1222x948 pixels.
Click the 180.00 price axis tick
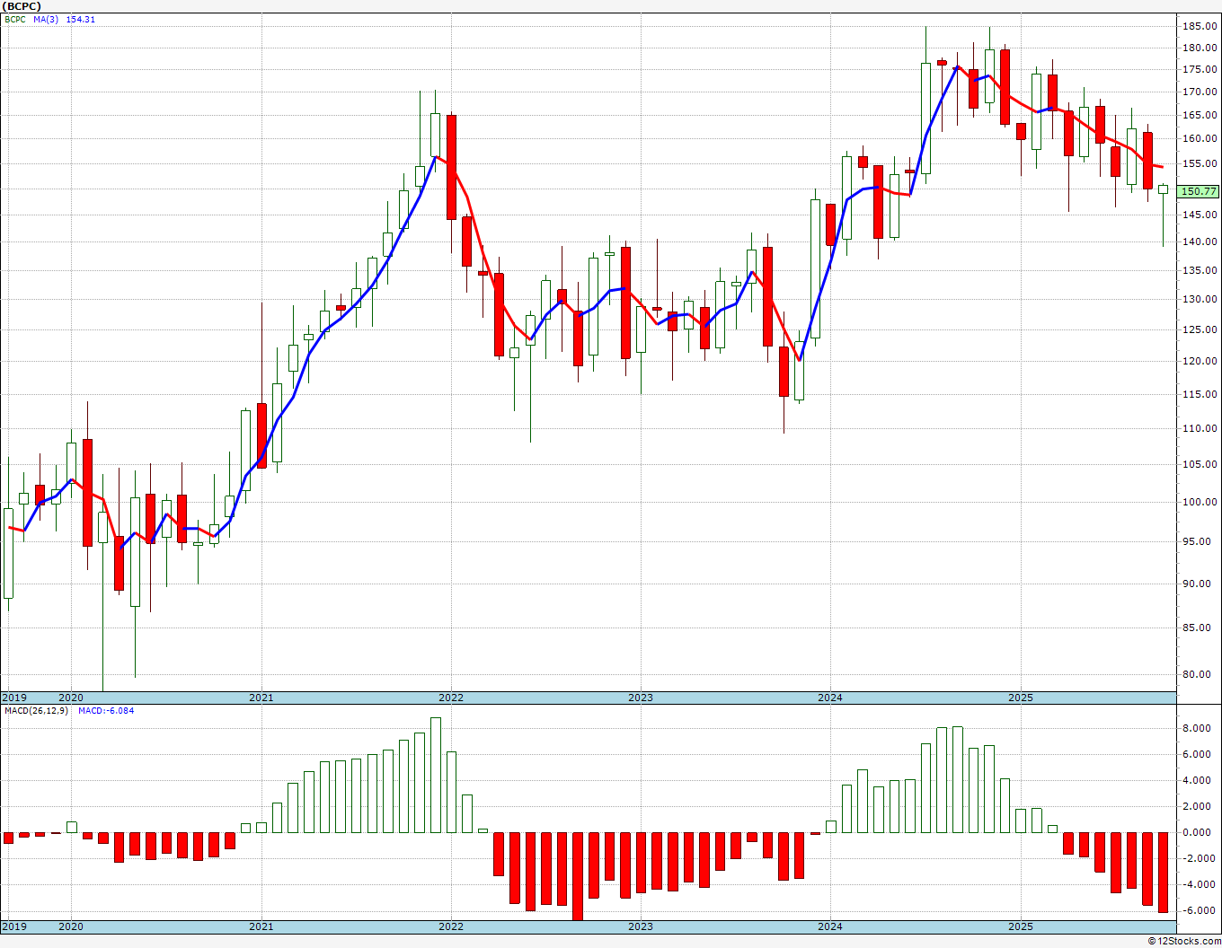[x=1200, y=48]
